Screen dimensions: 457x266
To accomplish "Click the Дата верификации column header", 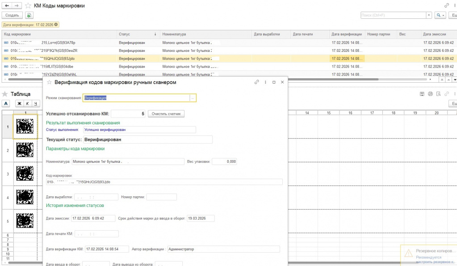I will click(x=347, y=34).
